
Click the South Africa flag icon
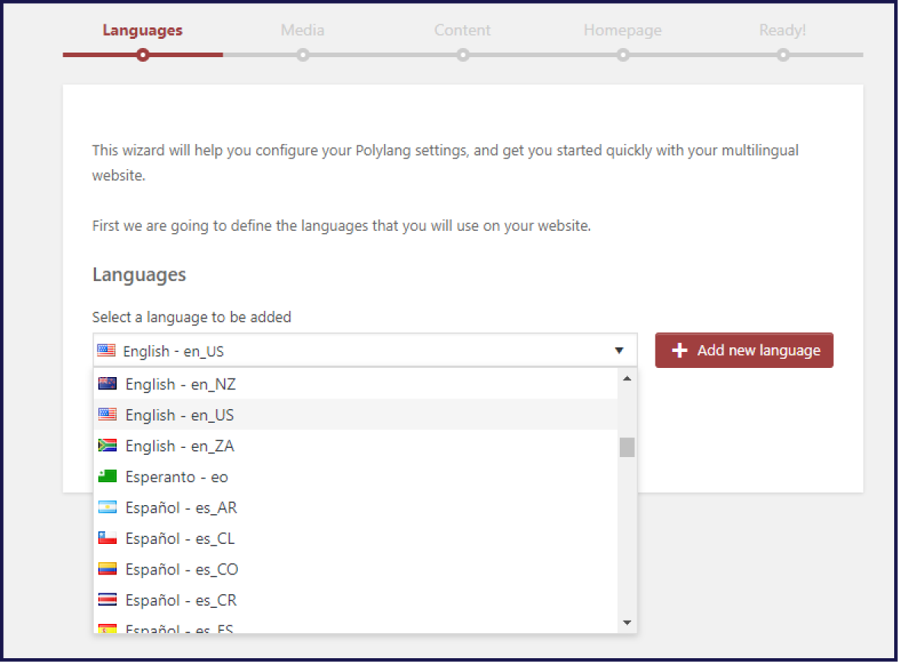107,445
